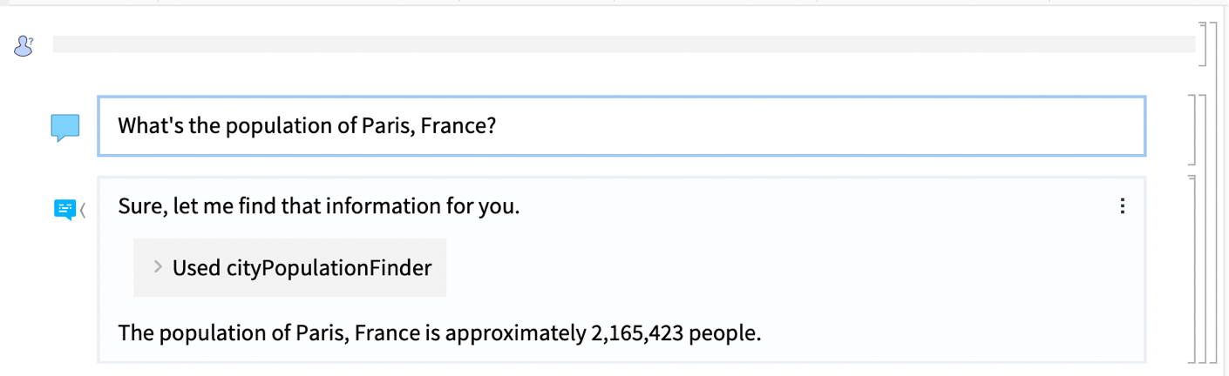The height and width of the screenshot is (376, 1229).
Task: Expand the cityPopulationFinder chevron arrow
Action: pyautogui.click(x=158, y=267)
